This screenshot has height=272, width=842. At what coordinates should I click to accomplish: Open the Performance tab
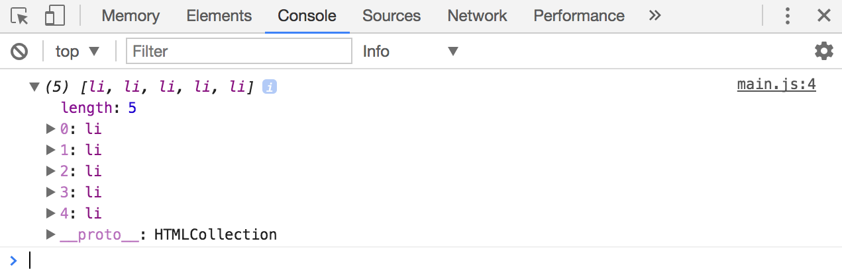tap(579, 16)
